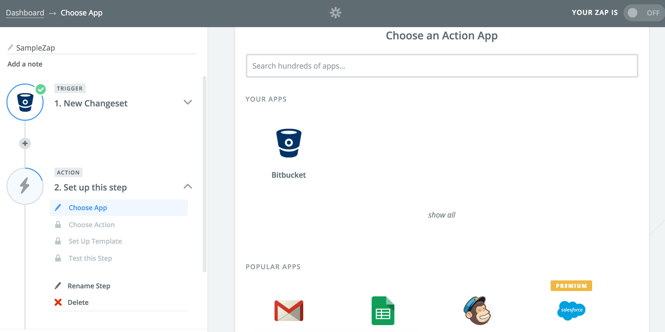Click the red X delete icon

[58, 302]
